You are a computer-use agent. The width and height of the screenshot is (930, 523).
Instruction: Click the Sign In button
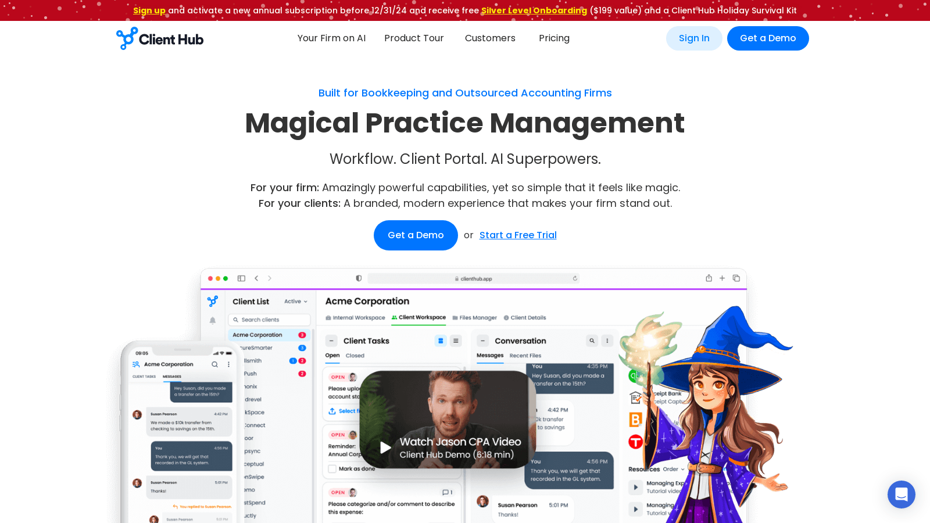tap(694, 38)
